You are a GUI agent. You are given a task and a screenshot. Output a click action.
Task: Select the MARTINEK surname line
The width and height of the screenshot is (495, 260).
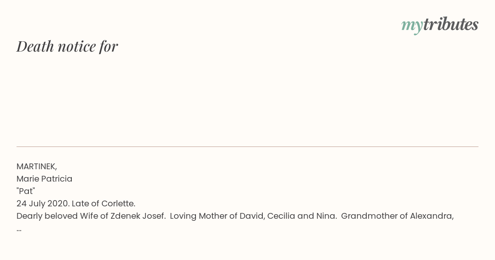coord(37,166)
